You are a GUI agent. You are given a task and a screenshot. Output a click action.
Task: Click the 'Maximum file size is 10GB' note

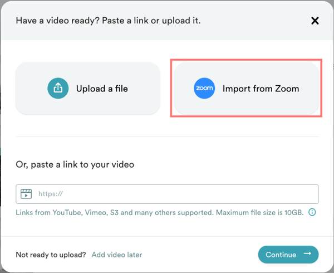[x=259, y=212]
